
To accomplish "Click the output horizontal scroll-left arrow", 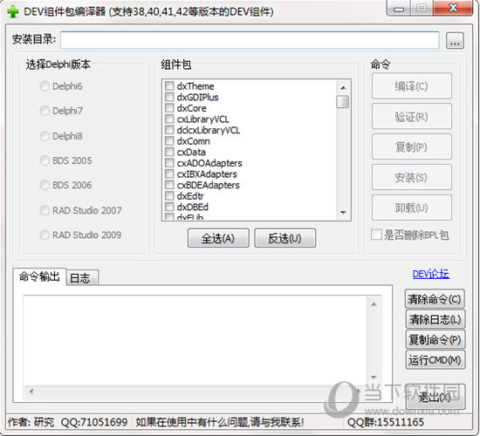I will (31, 391).
